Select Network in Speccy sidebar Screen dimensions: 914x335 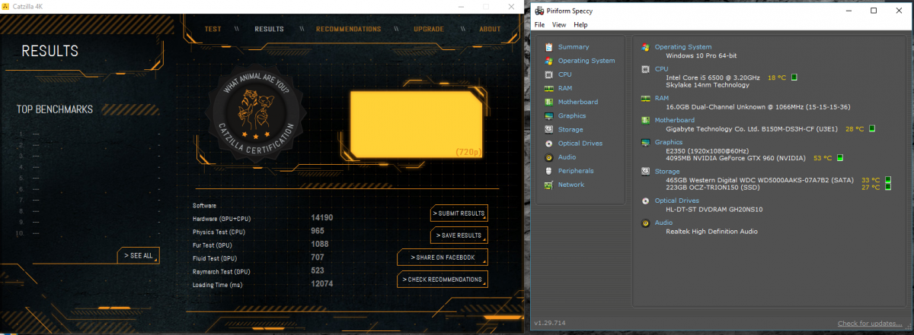point(571,184)
